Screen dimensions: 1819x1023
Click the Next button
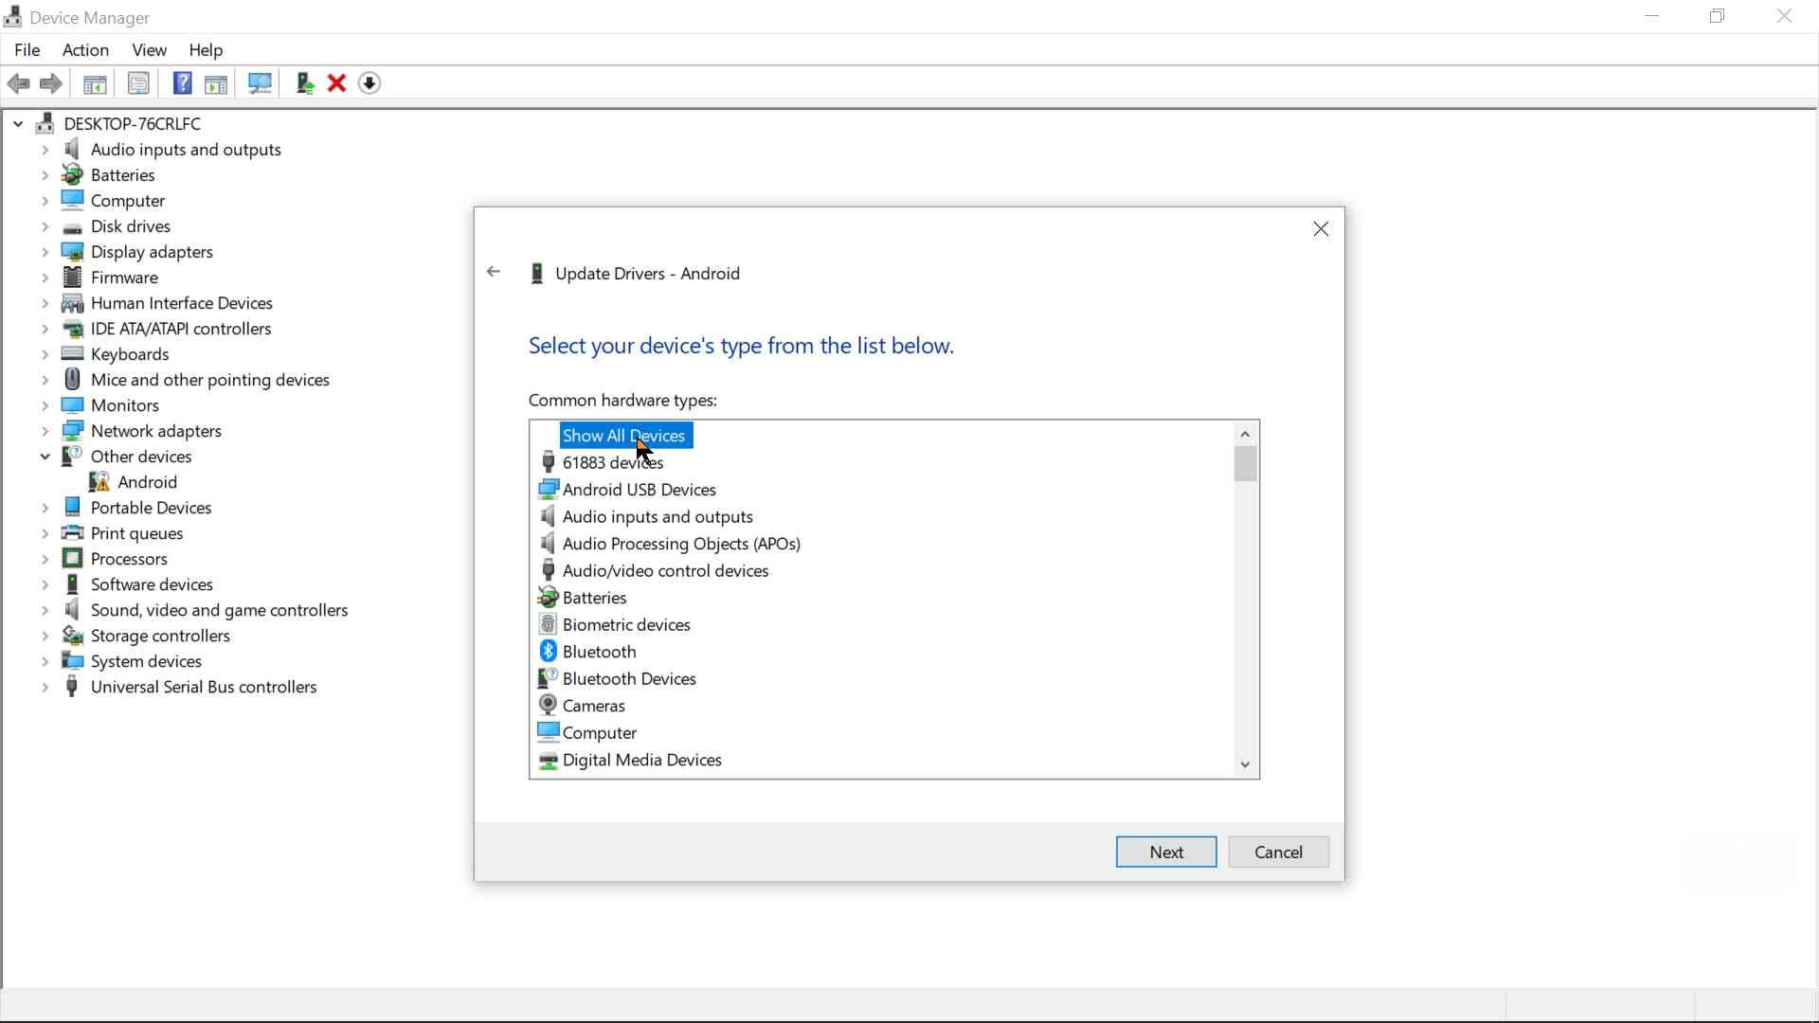pyautogui.click(x=1166, y=852)
